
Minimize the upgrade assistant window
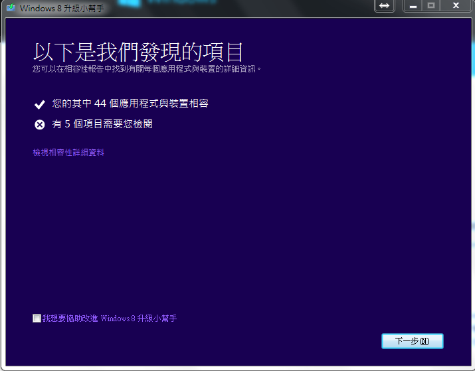click(413, 6)
